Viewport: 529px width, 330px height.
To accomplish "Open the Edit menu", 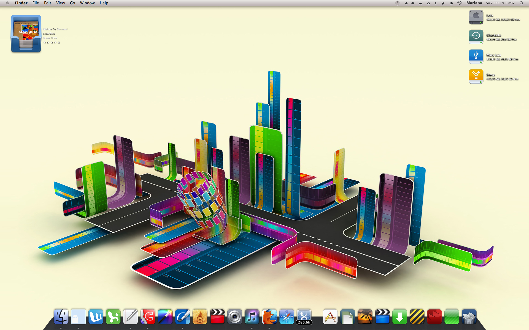I will point(48,3).
